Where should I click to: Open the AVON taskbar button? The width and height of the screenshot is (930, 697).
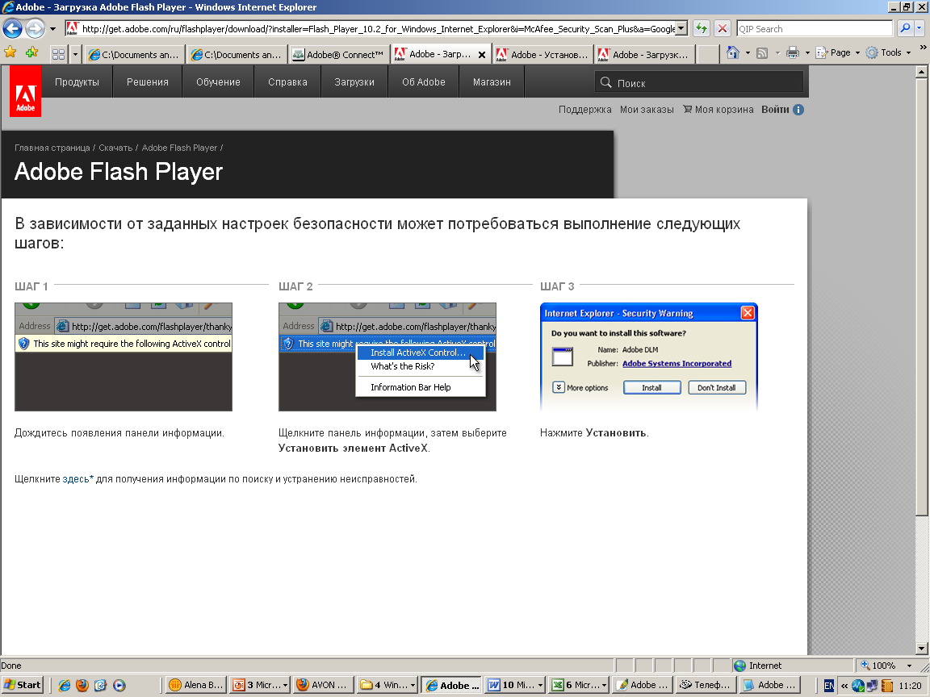pos(324,685)
